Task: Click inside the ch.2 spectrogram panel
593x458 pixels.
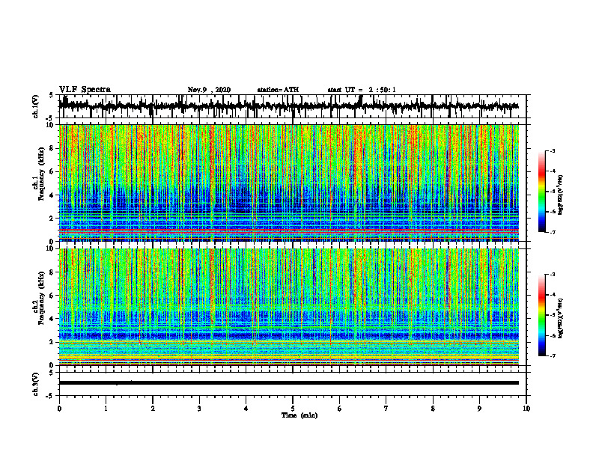Action: tap(288, 307)
